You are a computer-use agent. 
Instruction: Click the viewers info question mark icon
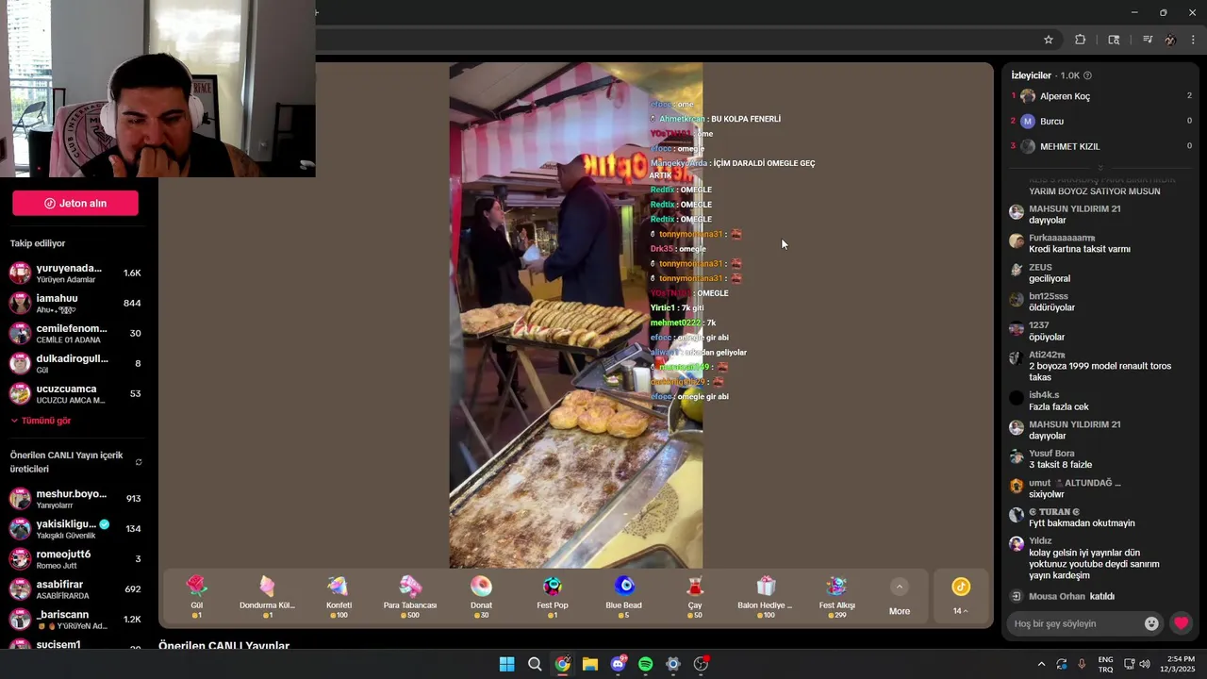(1087, 75)
